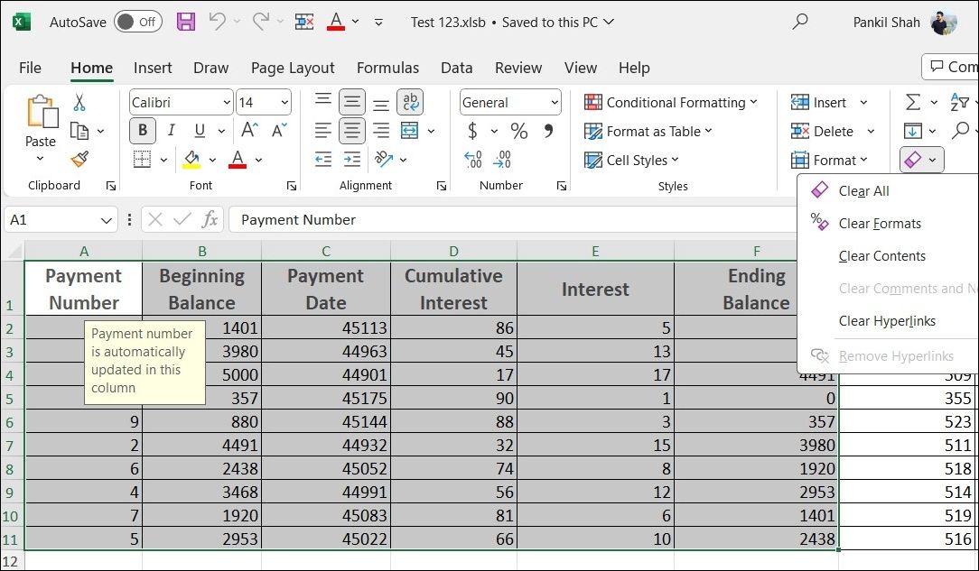The height and width of the screenshot is (571, 979).
Task: Click the Cut scissors icon
Action: (79, 102)
